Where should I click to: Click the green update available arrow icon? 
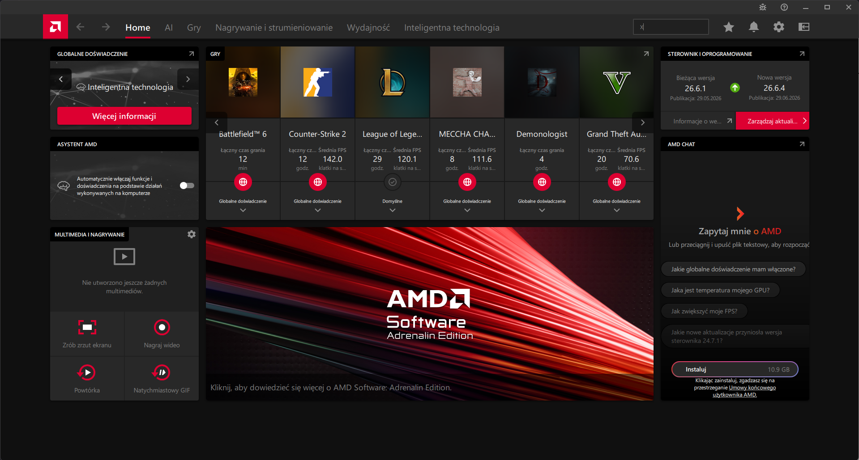(x=735, y=88)
